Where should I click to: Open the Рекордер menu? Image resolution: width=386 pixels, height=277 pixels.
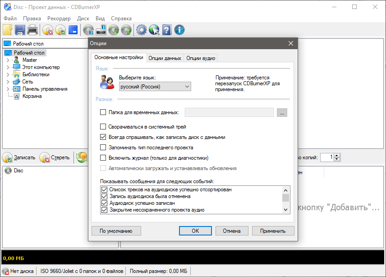pos(59,18)
